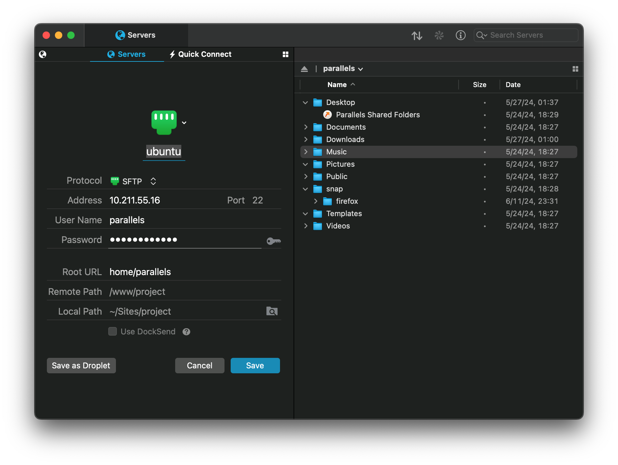The height and width of the screenshot is (465, 618).
Task: Click the Music folder icon
Action: point(318,152)
